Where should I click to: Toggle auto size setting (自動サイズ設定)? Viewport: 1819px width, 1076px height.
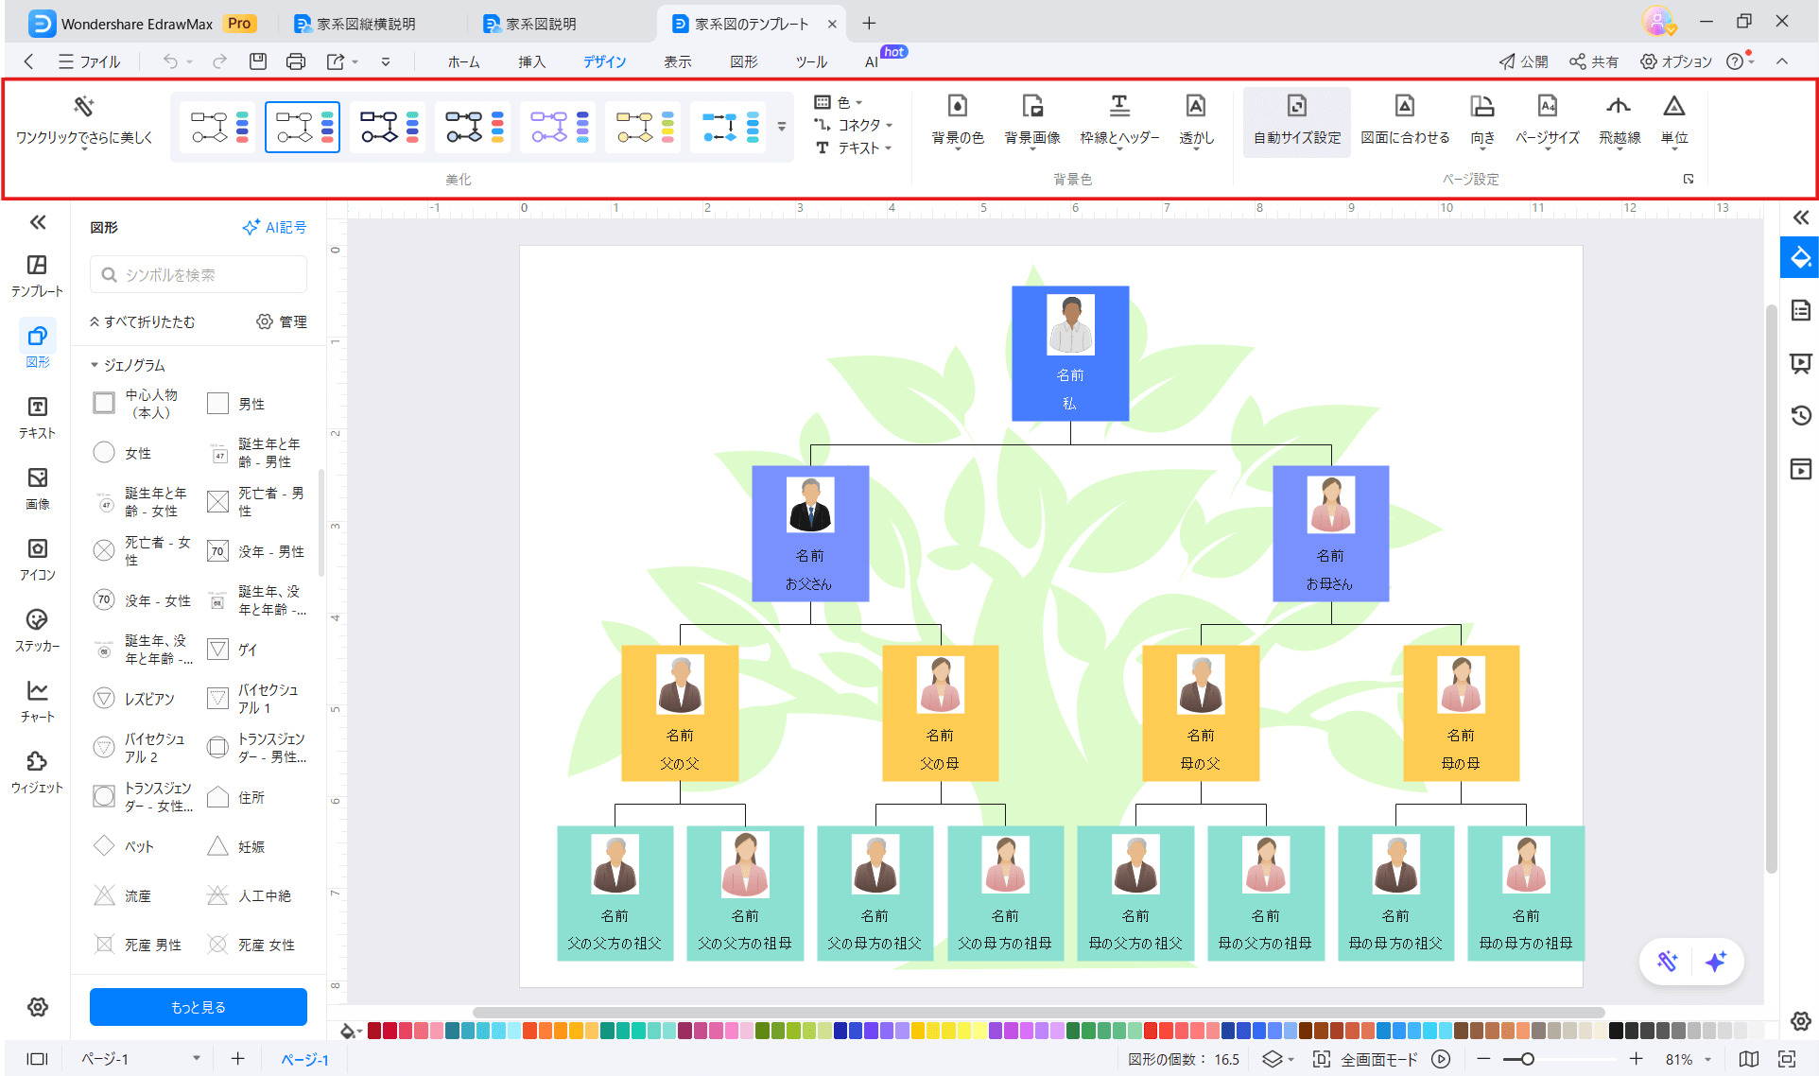tap(1296, 107)
